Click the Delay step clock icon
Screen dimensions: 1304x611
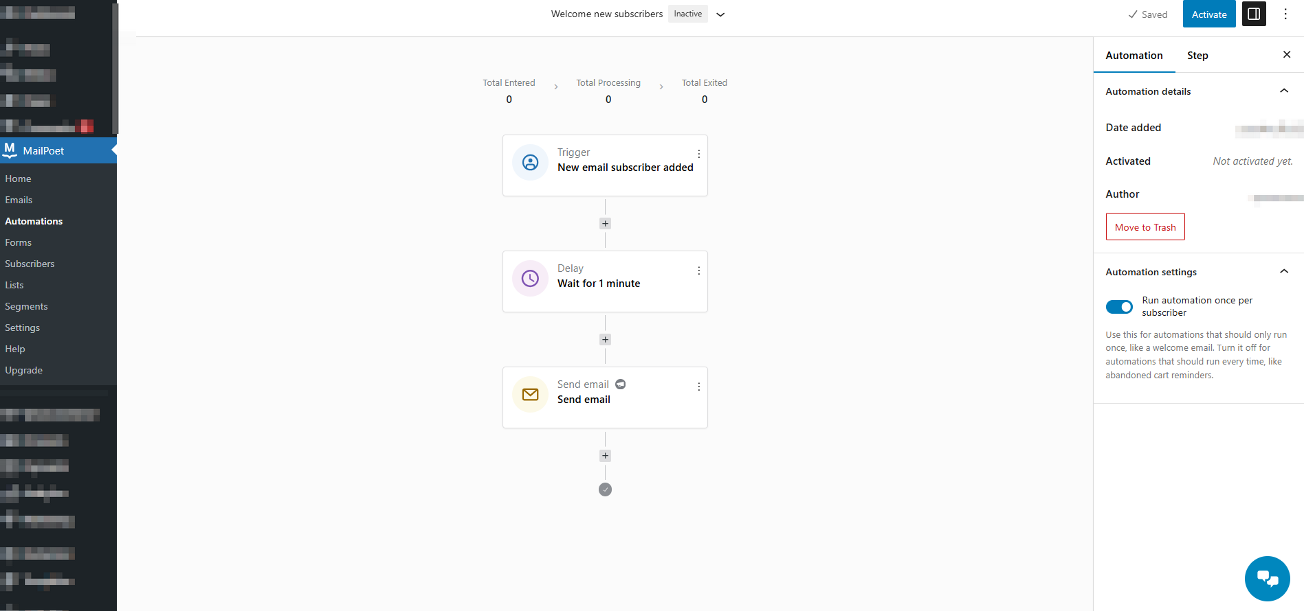[530, 279]
